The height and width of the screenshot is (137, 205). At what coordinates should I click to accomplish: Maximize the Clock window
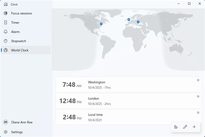[x=189, y=4]
